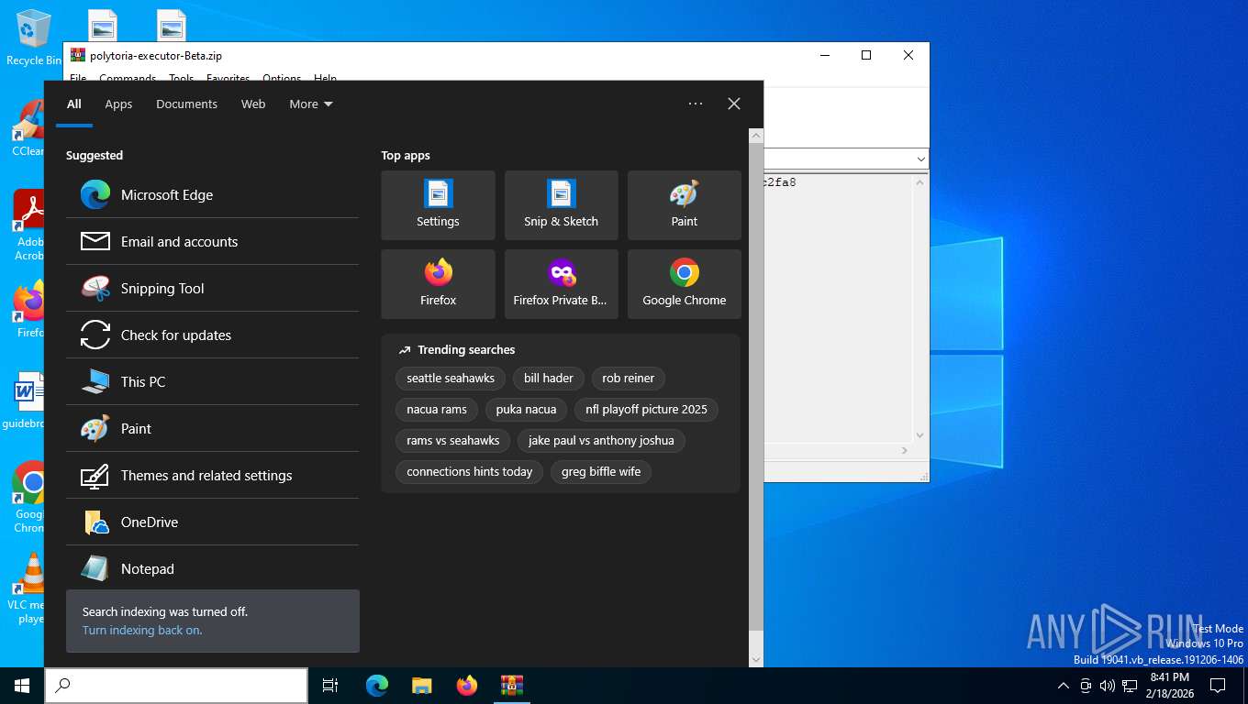Open search options ellipsis menu
Viewport: 1248px width, 704px height.
coord(696,104)
